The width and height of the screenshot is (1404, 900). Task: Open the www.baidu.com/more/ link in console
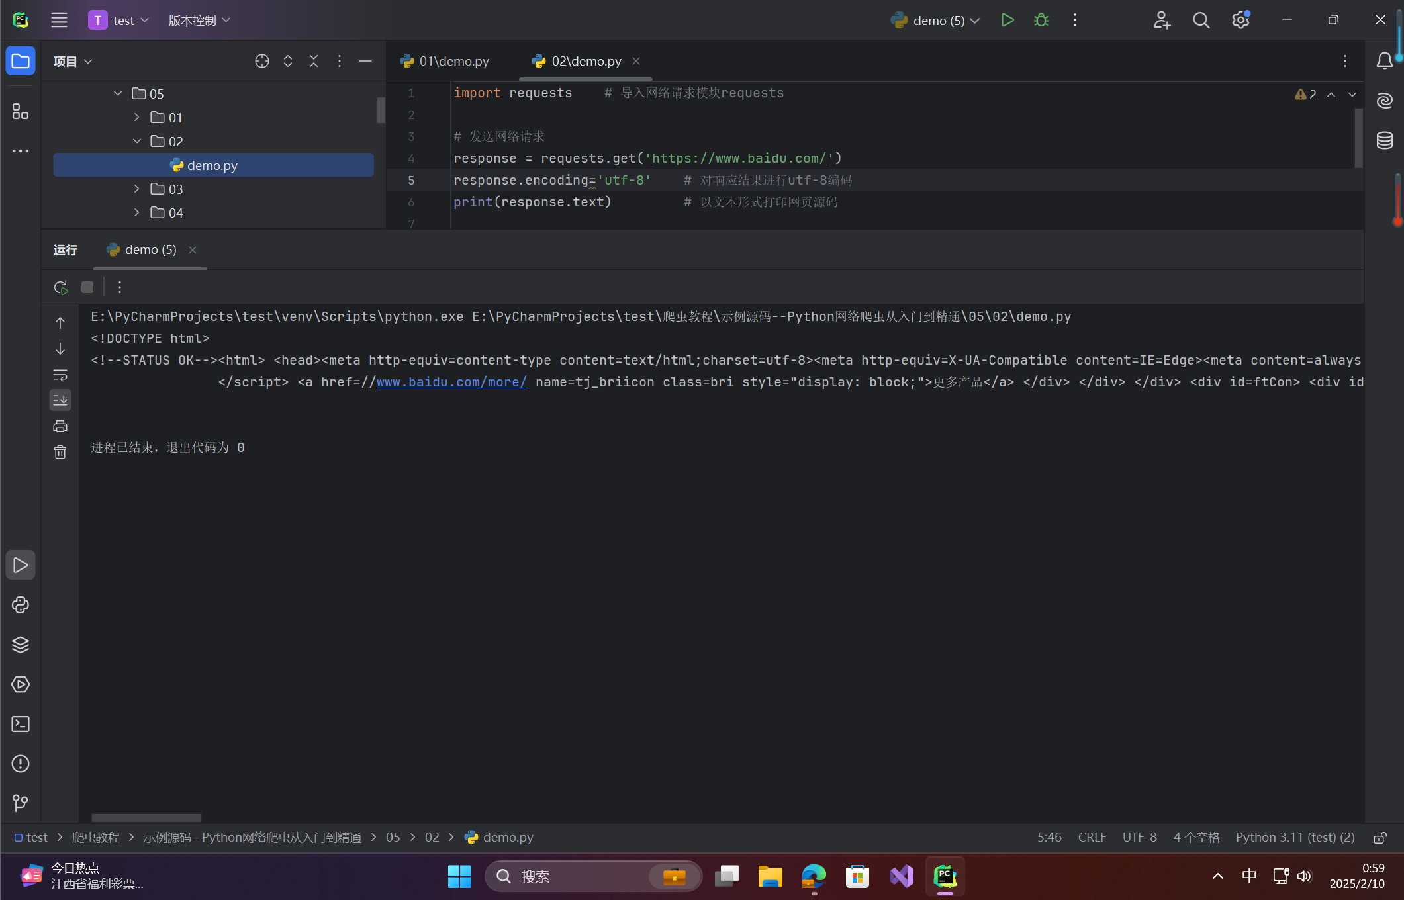point(451,382)
